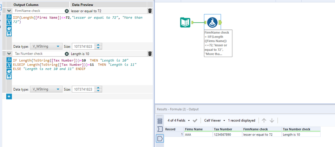Screen dimensions: 335x147
Task: Open the Cell Viewer dropdown
Action: point(215,120)
